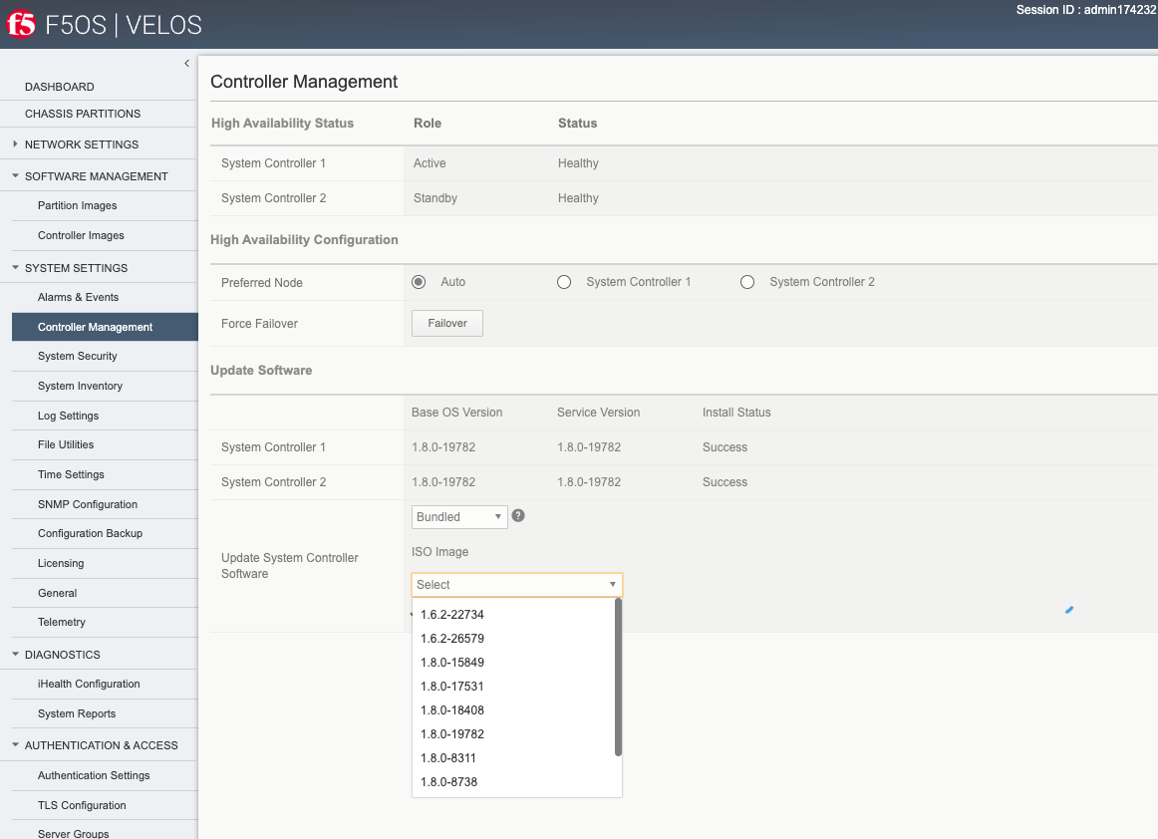This screenshot has width=1158, height=839.
Task: Open Telemetry page
Action: [62, 622]
